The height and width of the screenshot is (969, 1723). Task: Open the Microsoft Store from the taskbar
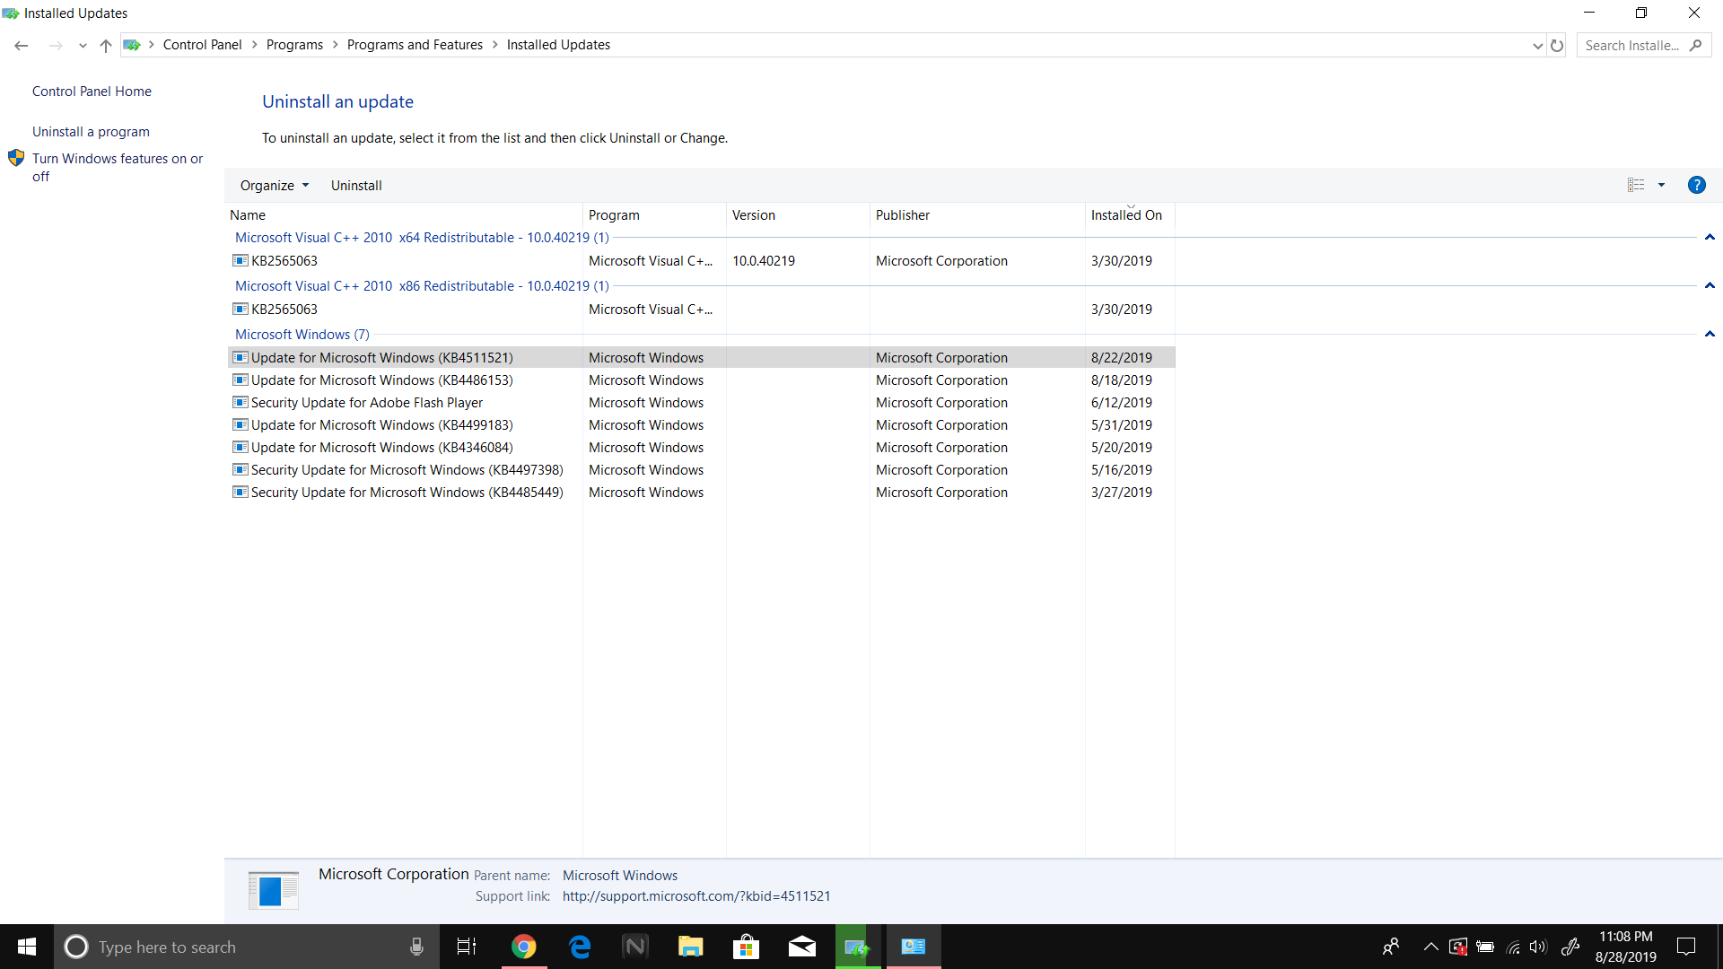[x=746, y=947]
